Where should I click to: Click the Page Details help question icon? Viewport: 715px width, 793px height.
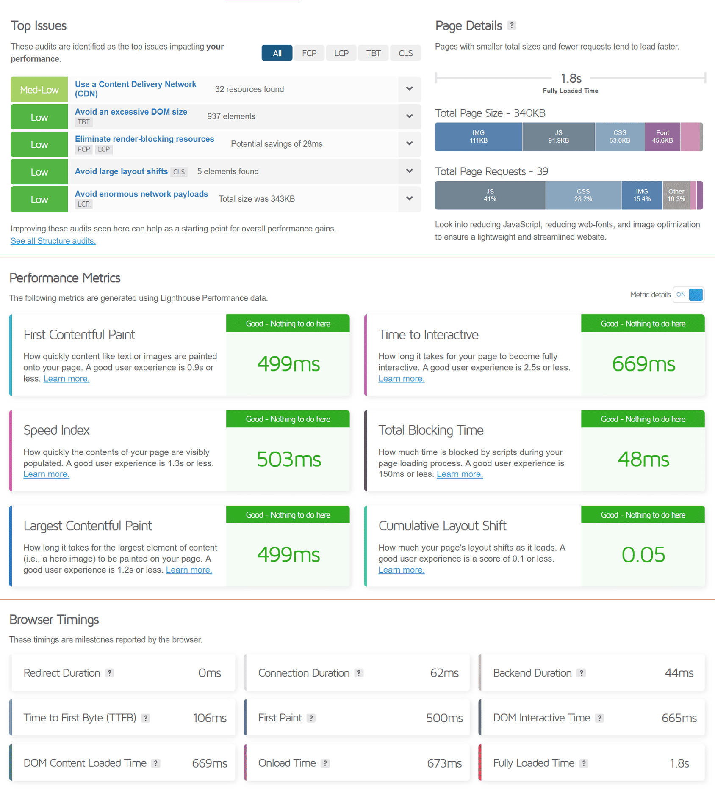tap(512, 25)
